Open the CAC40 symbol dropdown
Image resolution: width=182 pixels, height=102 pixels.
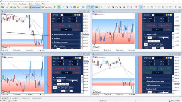pos(62,58)
